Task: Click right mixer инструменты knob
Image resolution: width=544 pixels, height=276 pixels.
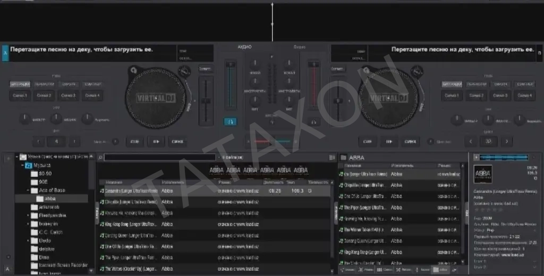Action: click(x=288, y=82)
